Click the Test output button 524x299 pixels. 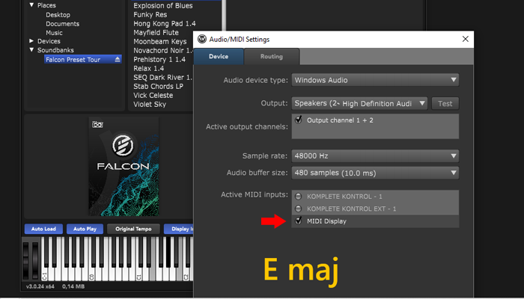click(445, 103)
